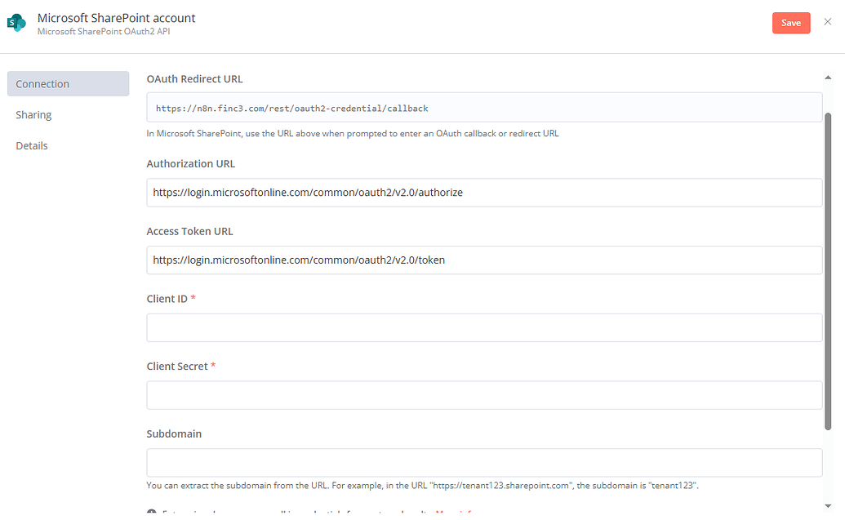This screenshot has height=520, width=845.
Task: Click the empty Client Secret field
Action: tap(484, 395)
